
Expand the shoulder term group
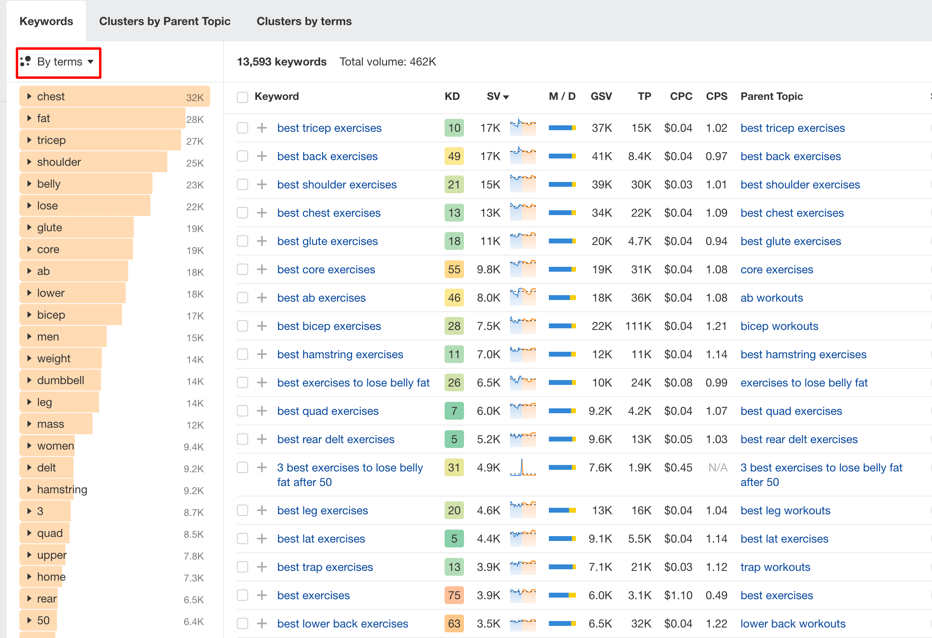(x=29, y=162)
